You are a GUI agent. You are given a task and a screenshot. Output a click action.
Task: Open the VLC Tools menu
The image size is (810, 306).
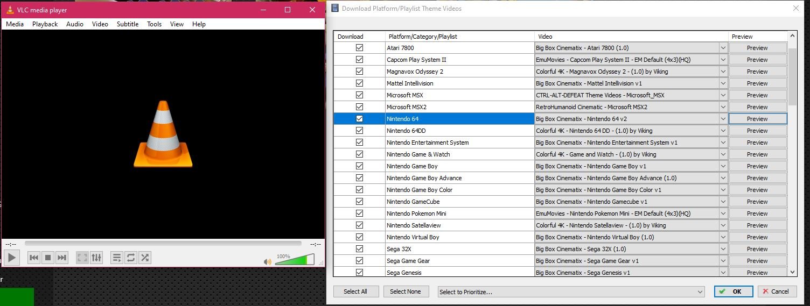click(x=155, y=24)
